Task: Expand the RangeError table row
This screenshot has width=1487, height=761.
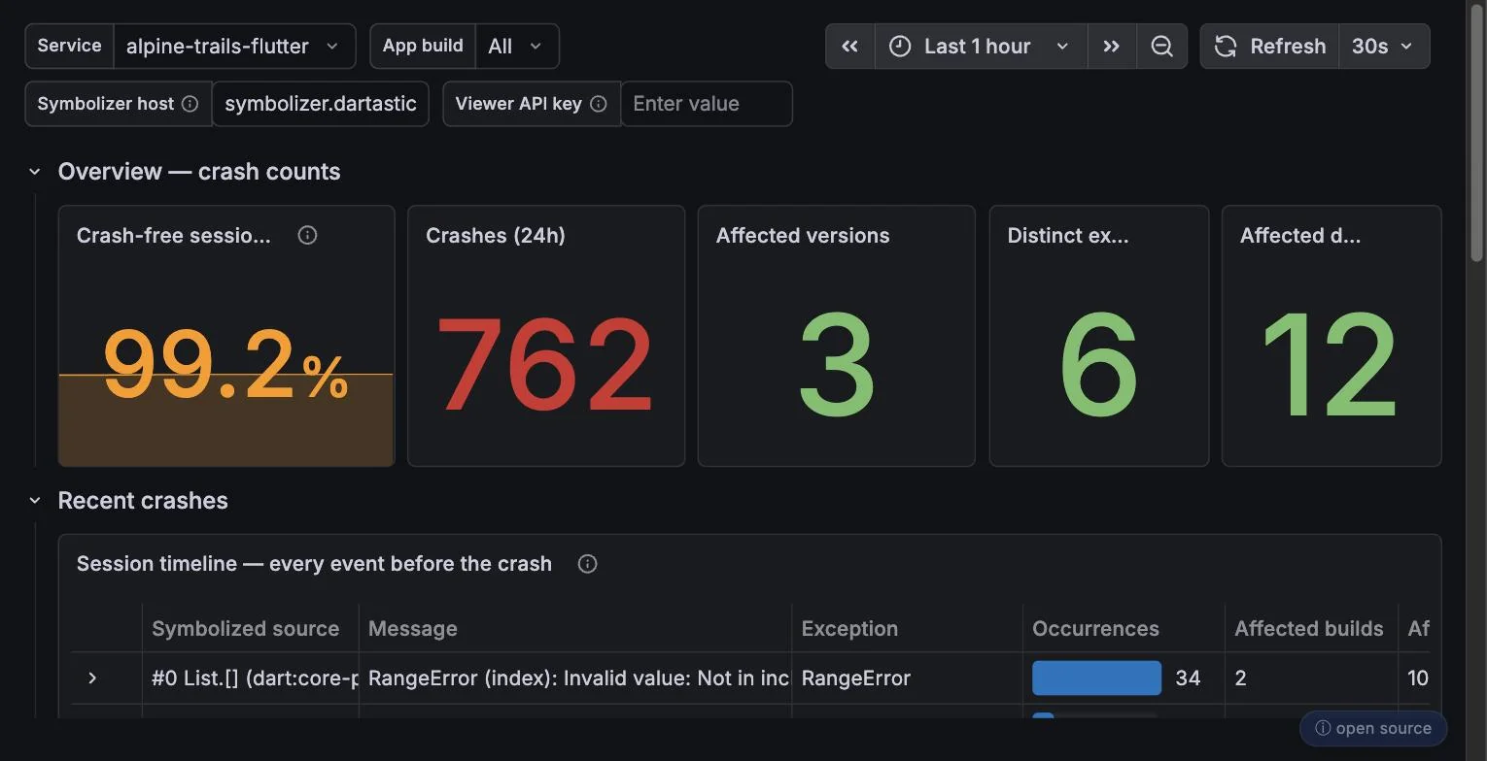Action: point(92,678)
